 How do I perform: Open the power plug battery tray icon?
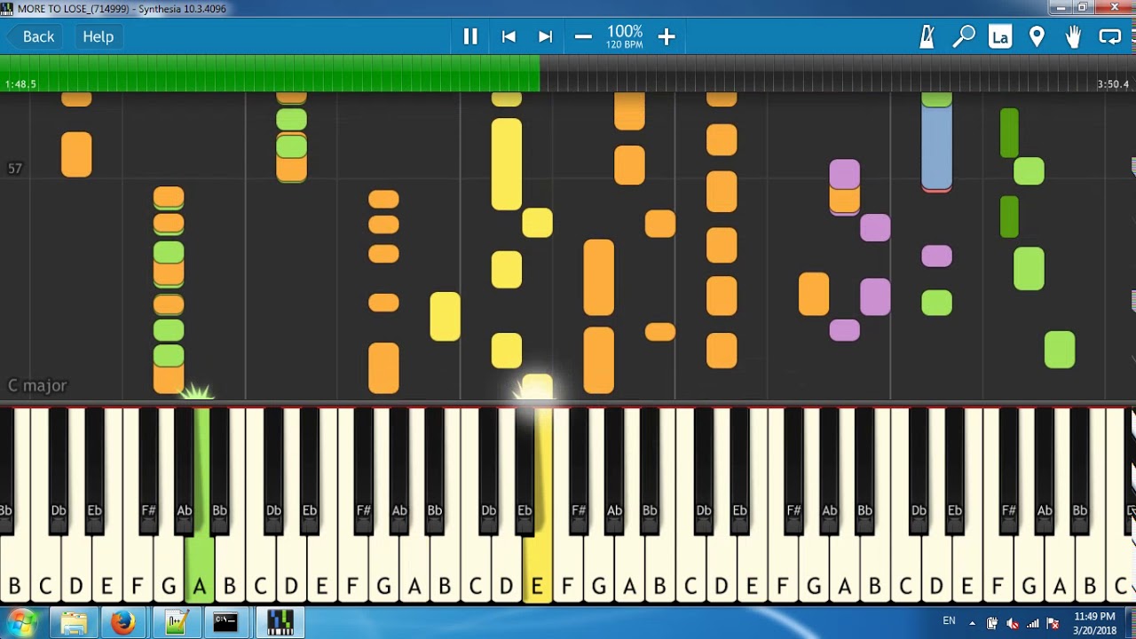pyautogui.click(x=992, y=623)
